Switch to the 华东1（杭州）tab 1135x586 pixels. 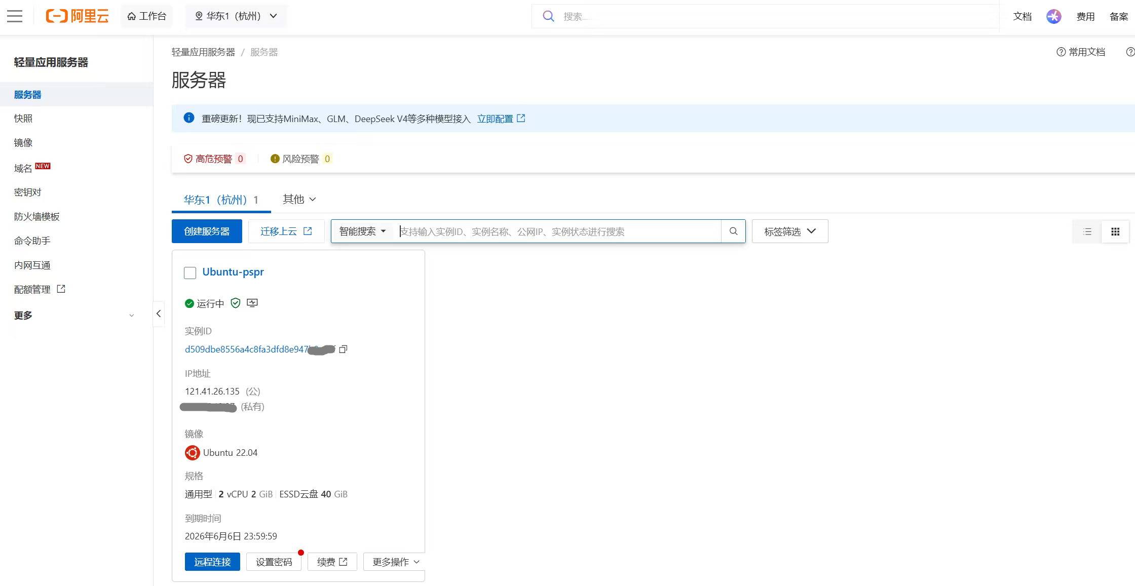coord(221,200)
